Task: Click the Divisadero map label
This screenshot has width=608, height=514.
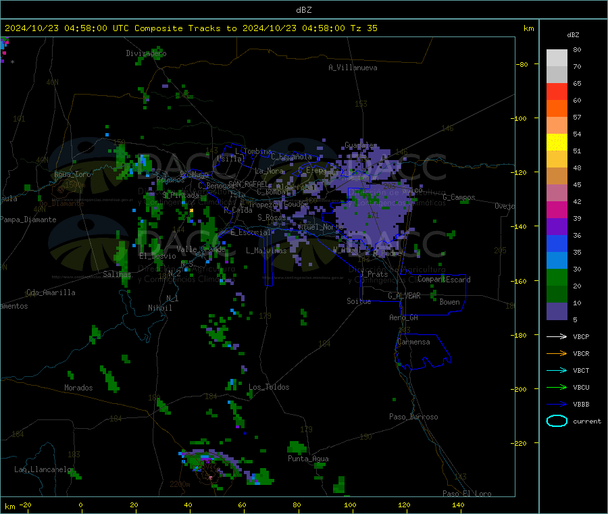Action: (x=146, y=53)
